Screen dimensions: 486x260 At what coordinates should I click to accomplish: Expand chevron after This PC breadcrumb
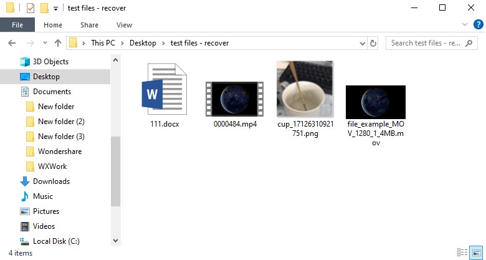[x=122, y=43]
